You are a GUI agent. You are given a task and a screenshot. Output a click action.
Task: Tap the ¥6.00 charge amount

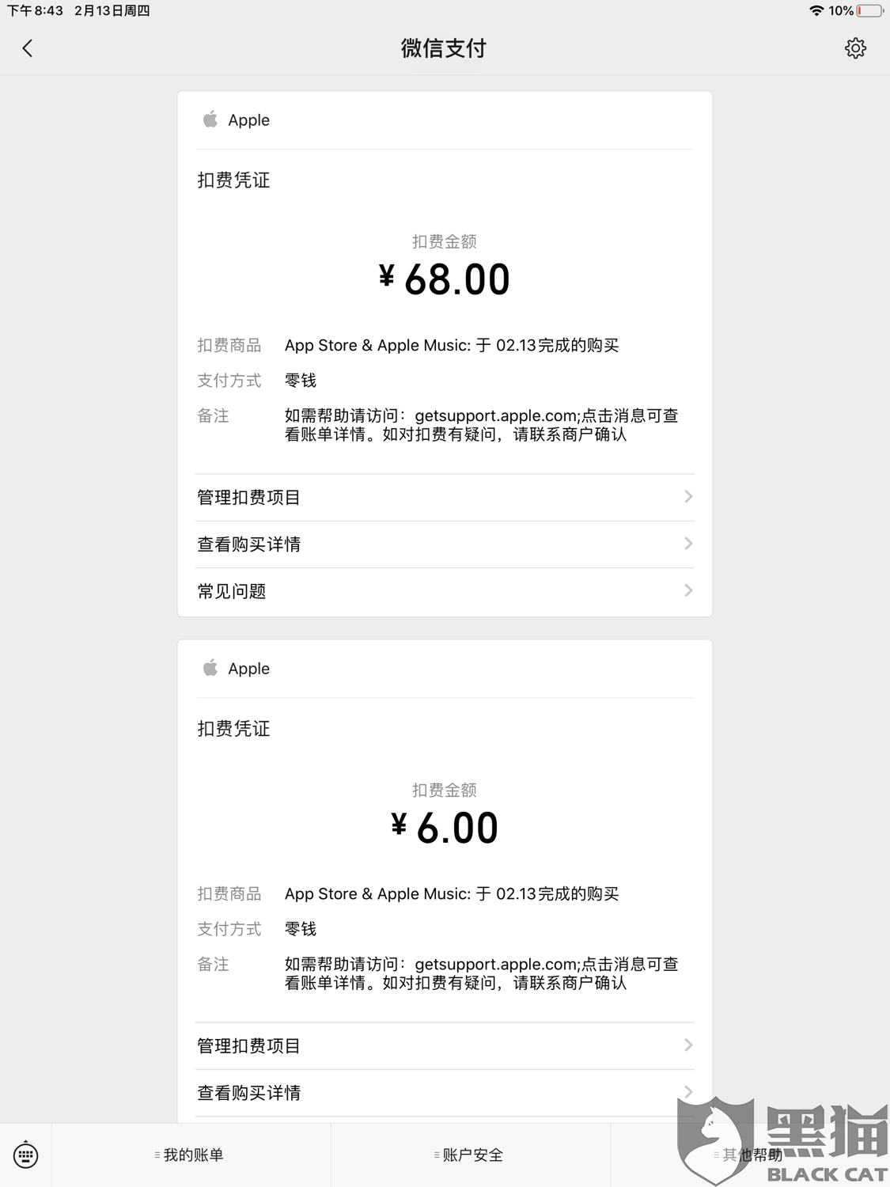pos(445,828)
